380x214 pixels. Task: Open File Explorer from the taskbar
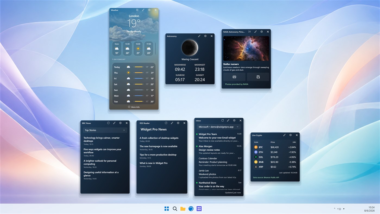click(183, 209)
